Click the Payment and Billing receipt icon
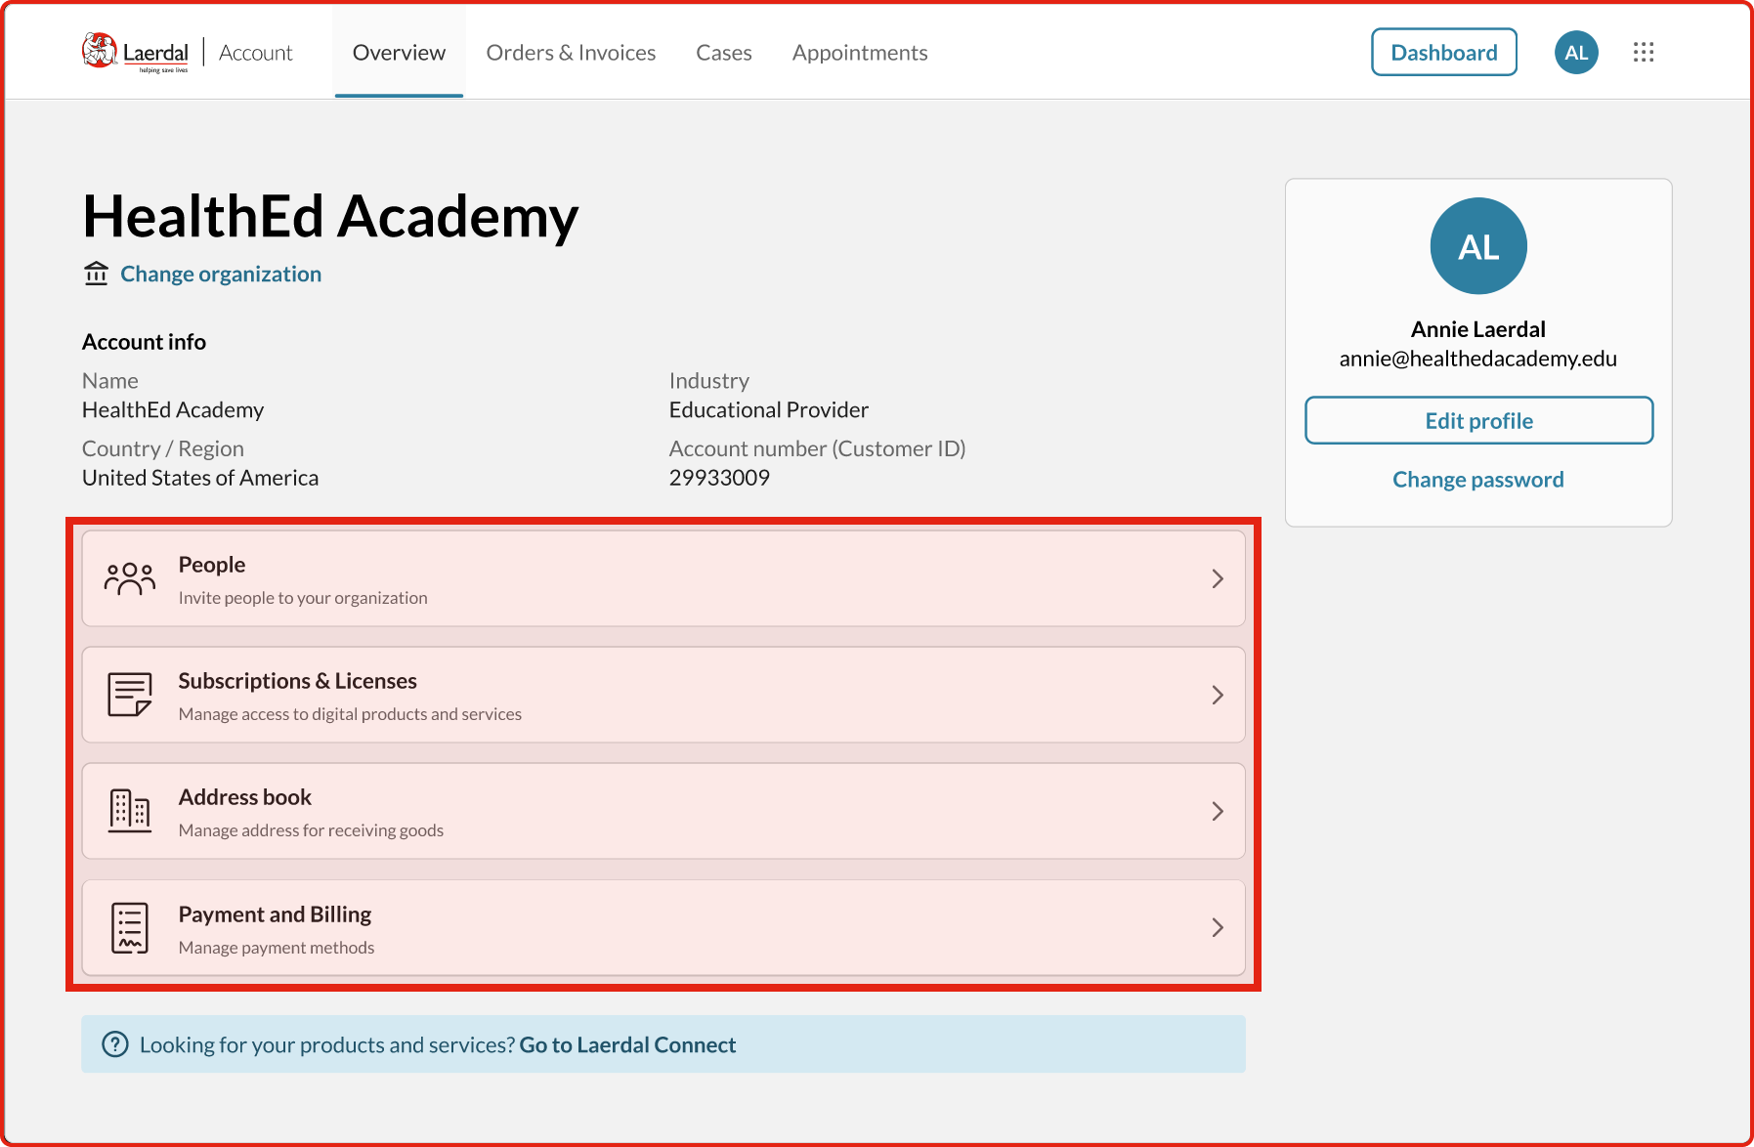Viewport: 1754px width, 1147px height. pos(130,927)
